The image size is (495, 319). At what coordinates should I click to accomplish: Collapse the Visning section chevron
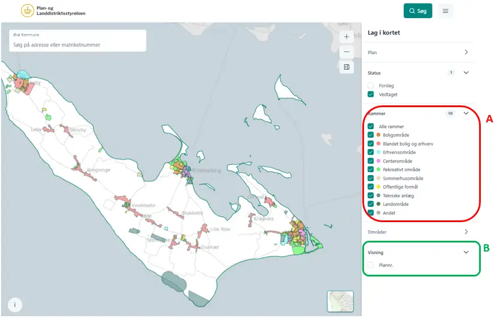coord(466,252)
